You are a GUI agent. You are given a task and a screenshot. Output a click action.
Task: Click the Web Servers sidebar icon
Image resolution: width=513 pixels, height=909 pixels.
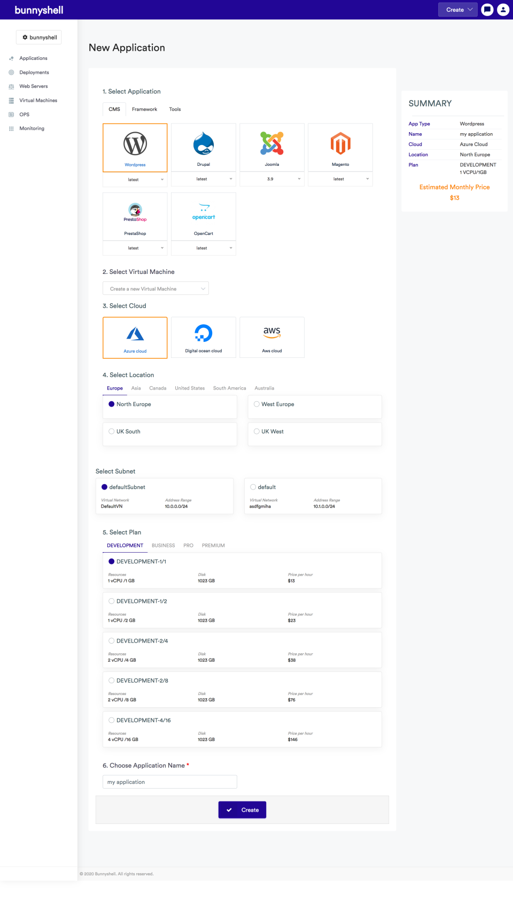(11, 86)
